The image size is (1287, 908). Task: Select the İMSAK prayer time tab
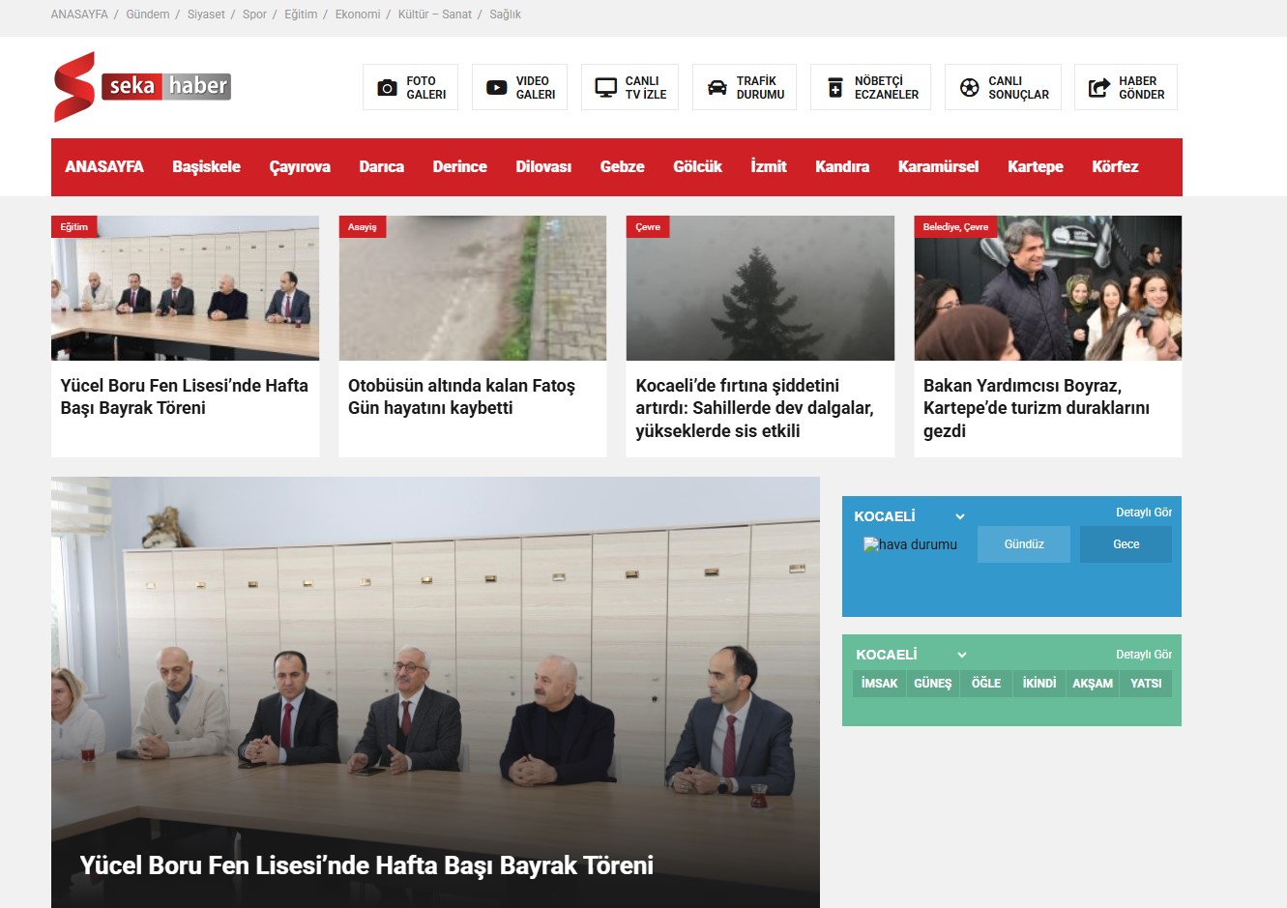(x=879, y=683)
